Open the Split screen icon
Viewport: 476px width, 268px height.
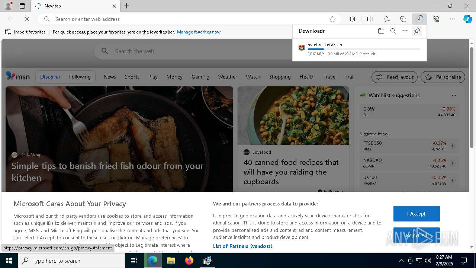click(x=370, y=19)
